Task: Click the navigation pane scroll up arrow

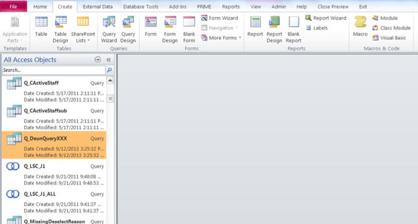Action: pyautogui.click(x=110, y=80)
